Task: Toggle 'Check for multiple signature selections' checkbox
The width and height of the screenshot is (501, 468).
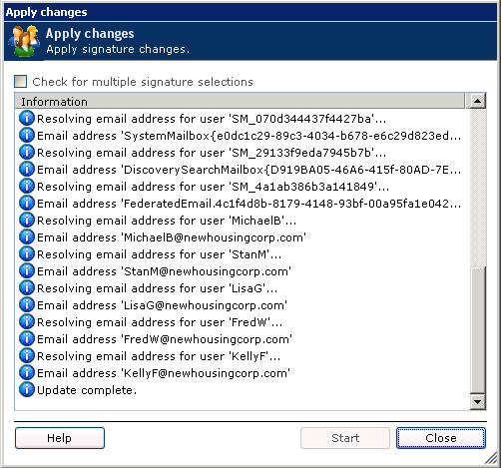Action: (21, 82)
